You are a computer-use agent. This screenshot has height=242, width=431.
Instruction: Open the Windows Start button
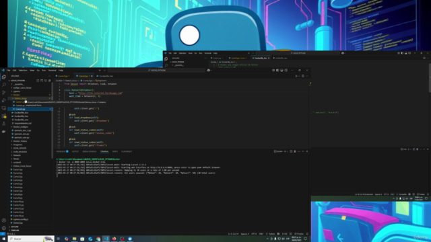click(x=3, y=239)
